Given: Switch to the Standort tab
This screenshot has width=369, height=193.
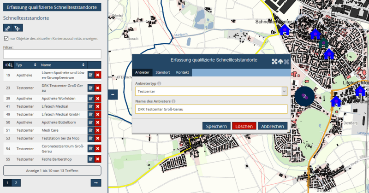Looking at the screenshot, I should point(163,73).
